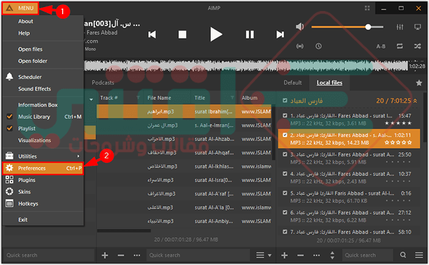Image resolution: width=429 pixels, height=265 pixels.
Task: Rate playlist track 1 with stars
Action: (x=398, y=123)
